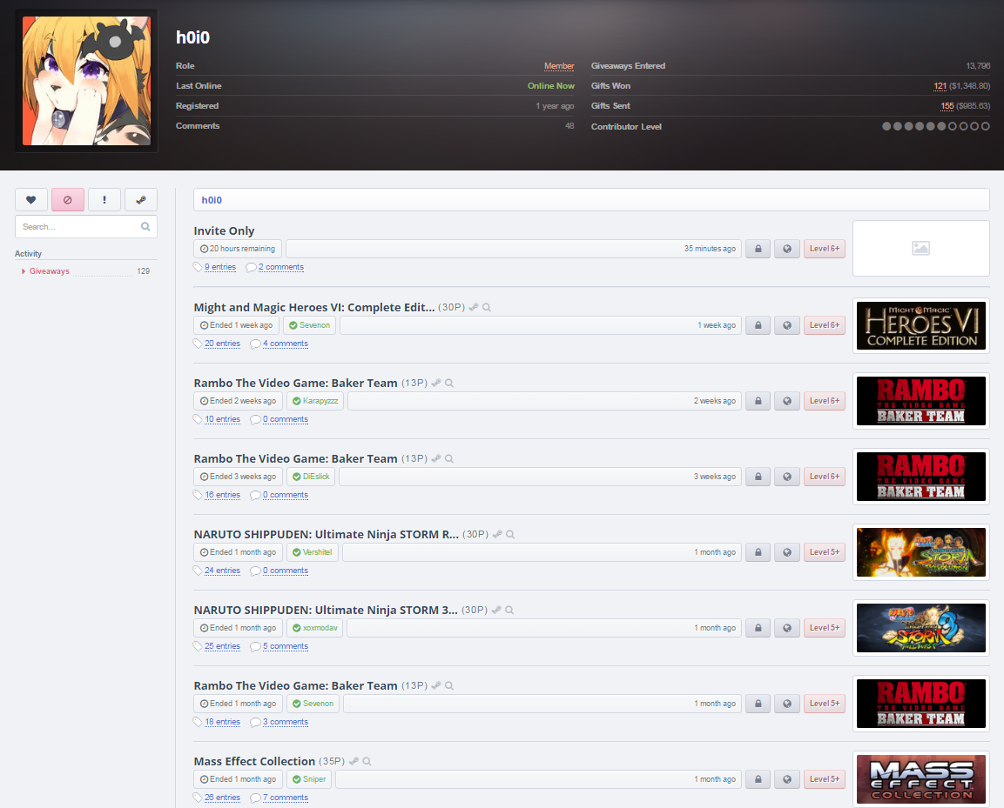The image size is (1004, 808).
Task: Open 10 entries link on Rambo giveaway
Action: click(x=223, y=420)
